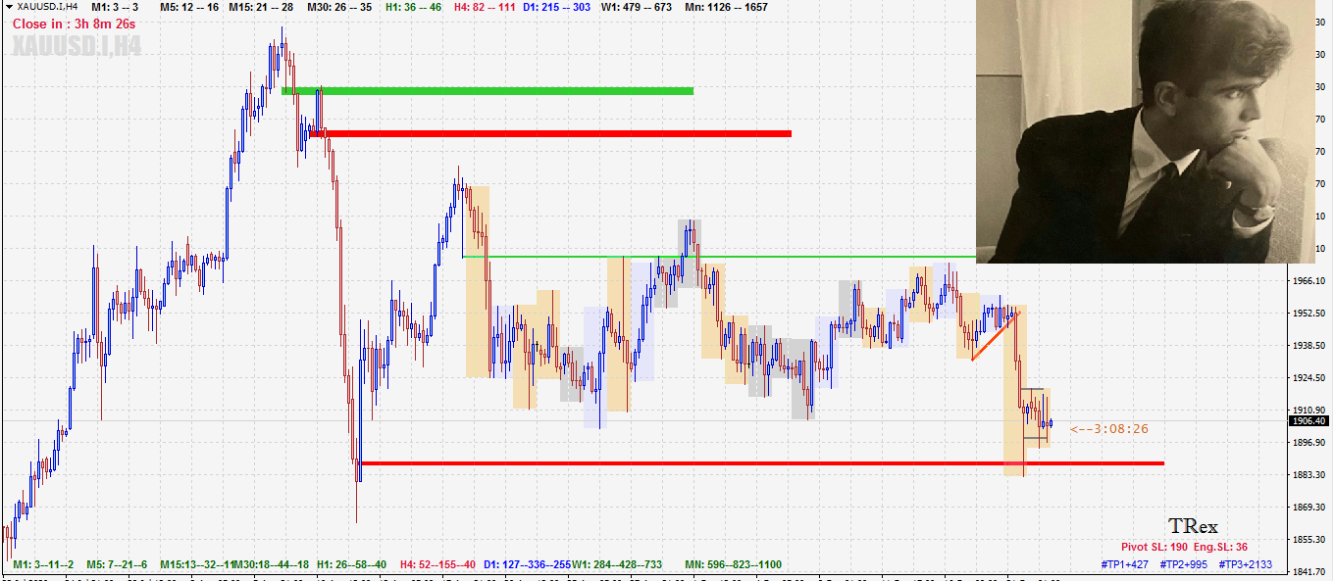Select the thin green horizontal level line
This screenshot has width=1334, height=581.
point(719,257)
